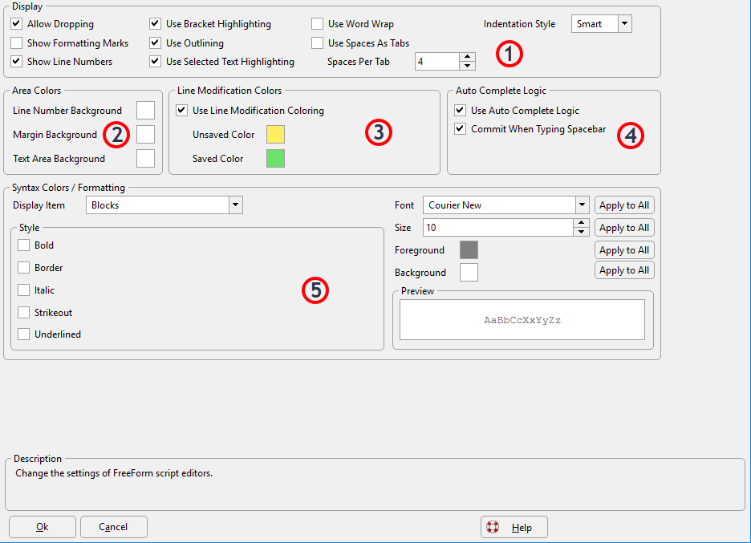
Task: Apply the Font to all items
Action: point(624,205)
